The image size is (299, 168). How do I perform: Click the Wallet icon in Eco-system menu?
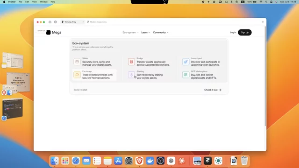pyautogui.click(x=77, y=62)
